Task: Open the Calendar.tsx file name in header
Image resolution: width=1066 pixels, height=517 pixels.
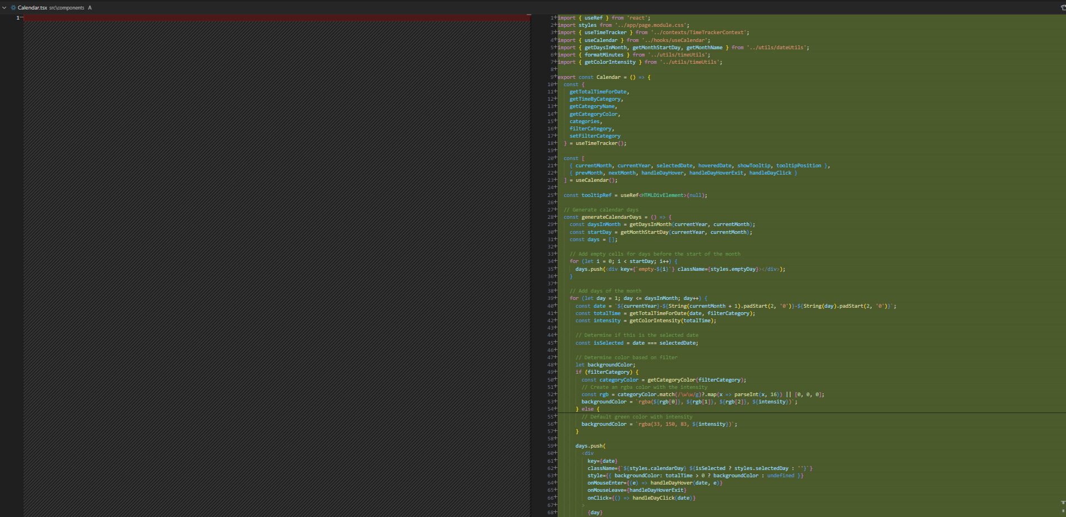Action: (33, 8)
